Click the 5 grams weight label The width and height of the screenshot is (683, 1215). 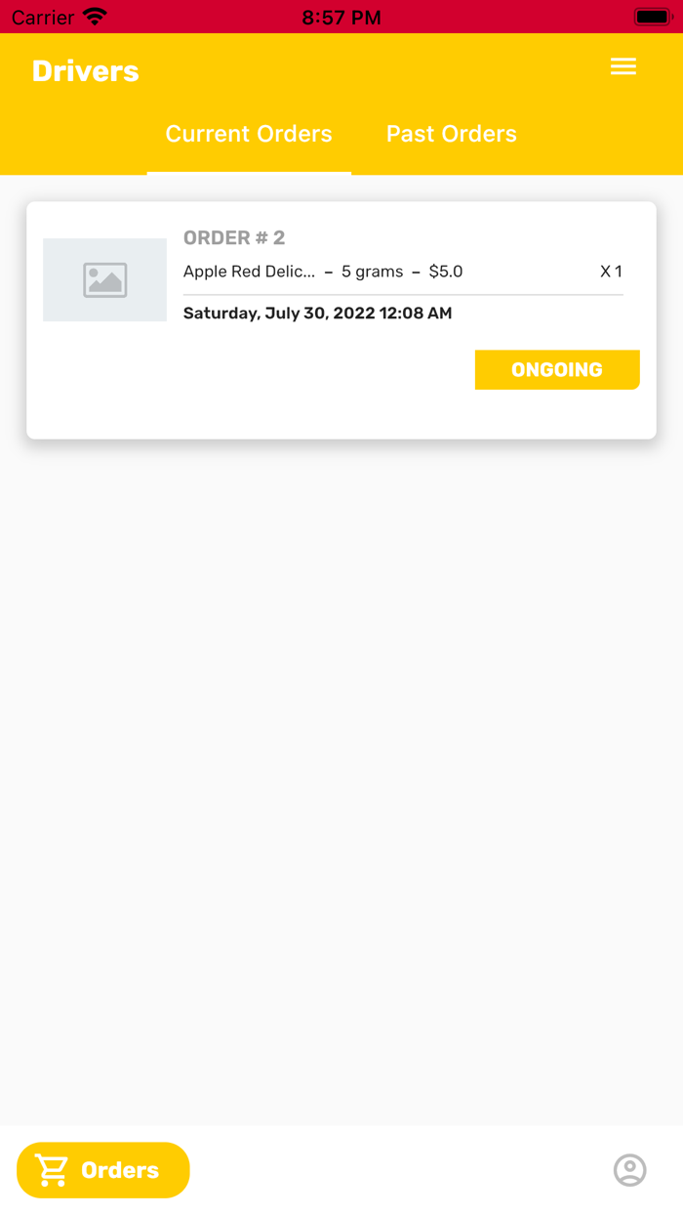tap(371, 272)
